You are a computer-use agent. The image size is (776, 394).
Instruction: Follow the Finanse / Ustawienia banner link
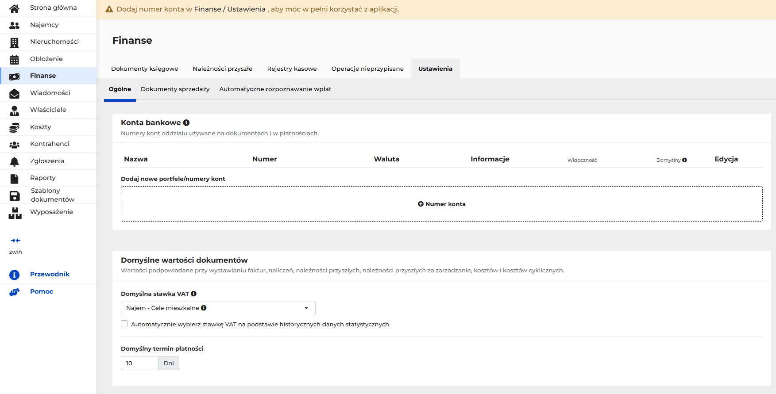pyautogui.click(x=230, y=9)
